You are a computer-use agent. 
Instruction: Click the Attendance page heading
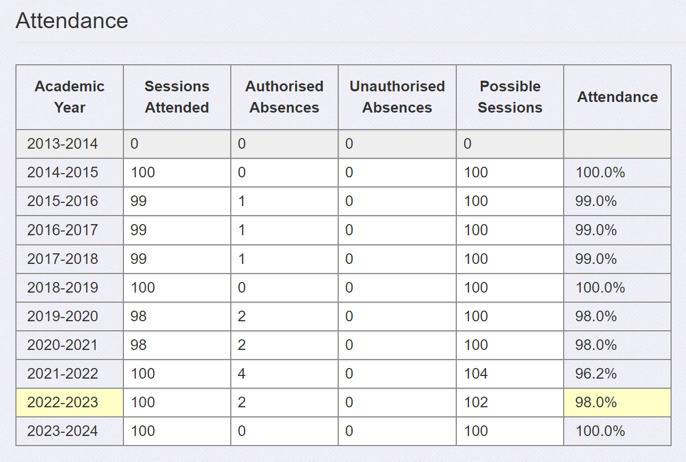(72, 21)
